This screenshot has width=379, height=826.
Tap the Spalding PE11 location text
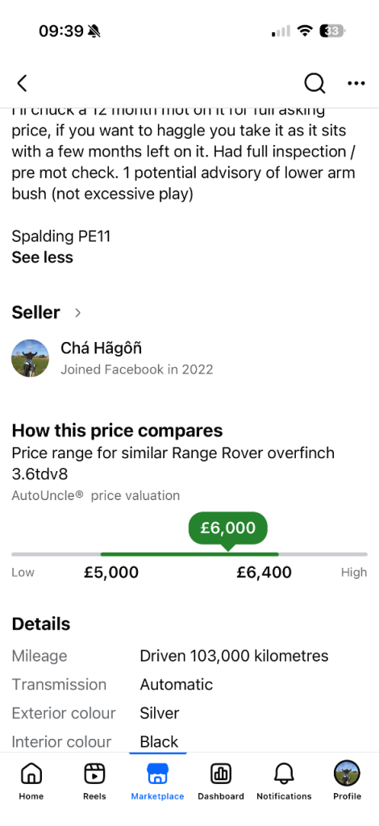click(x=61, y=236)
